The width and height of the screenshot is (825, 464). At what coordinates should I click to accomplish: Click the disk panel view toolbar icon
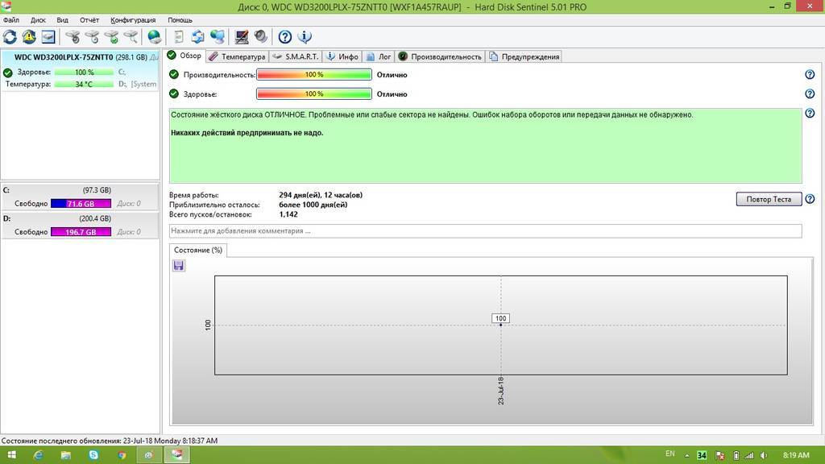(48, 37)
